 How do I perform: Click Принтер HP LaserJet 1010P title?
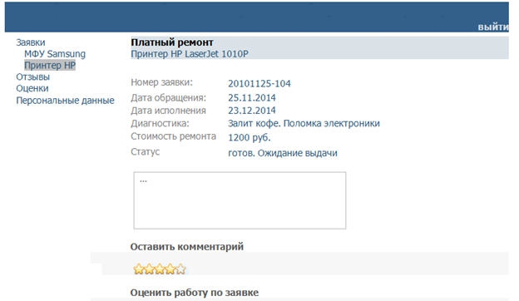tap(190, 54)
